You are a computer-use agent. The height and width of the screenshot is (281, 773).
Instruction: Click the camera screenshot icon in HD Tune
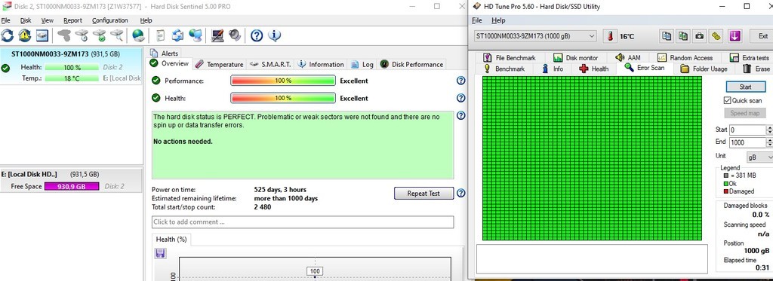click(x=699, y=36)
